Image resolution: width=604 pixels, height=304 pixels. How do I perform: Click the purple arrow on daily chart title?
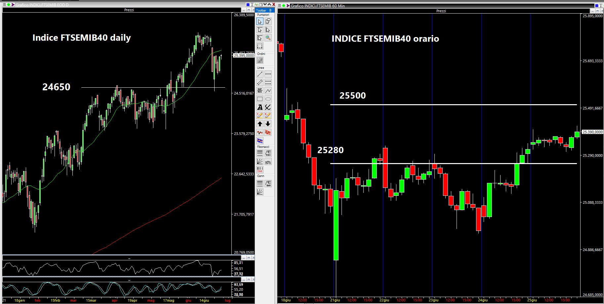point(13,5)
